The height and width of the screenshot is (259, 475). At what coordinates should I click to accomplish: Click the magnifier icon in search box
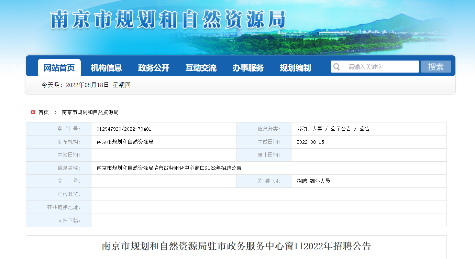coord(336,67)
